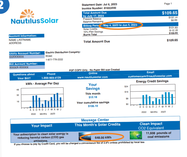The height and width of the screenshot is (157, 187).
Task: Click the This month savings $12.18
Action: point(93,97)
